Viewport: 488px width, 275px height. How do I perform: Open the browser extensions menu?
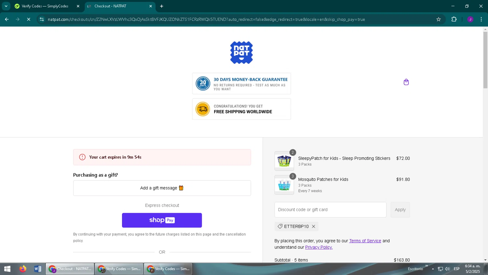pyautogui.click(x=454, y=20)
